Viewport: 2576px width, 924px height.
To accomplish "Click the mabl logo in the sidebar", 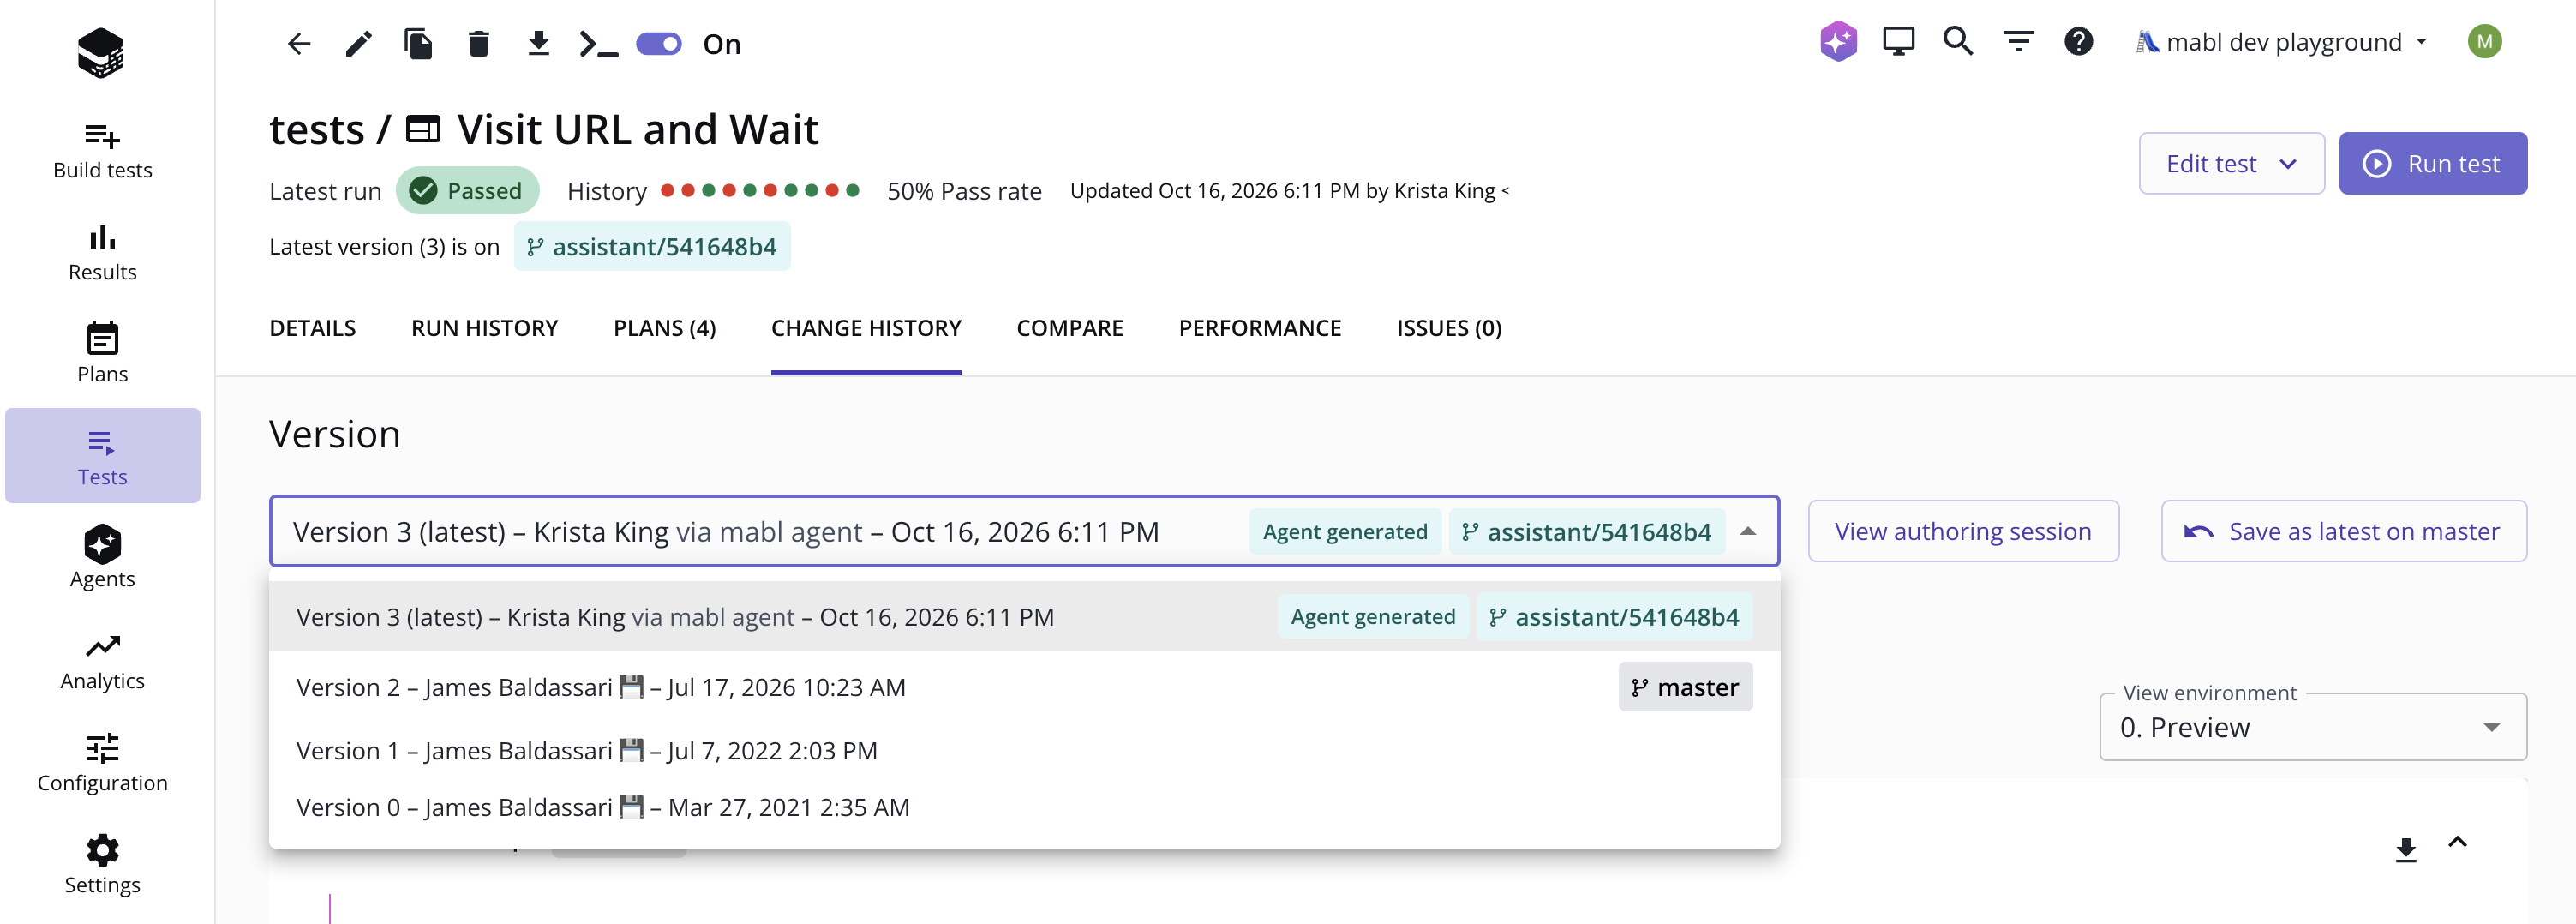I will (101, 52).
